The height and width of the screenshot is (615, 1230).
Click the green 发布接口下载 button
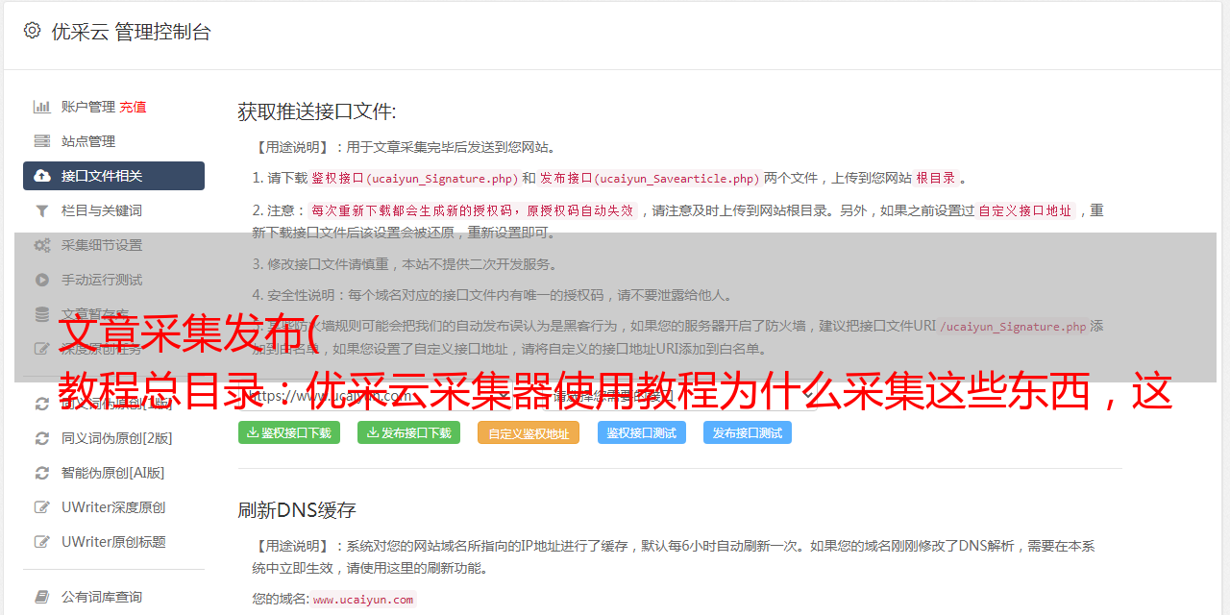408,433
